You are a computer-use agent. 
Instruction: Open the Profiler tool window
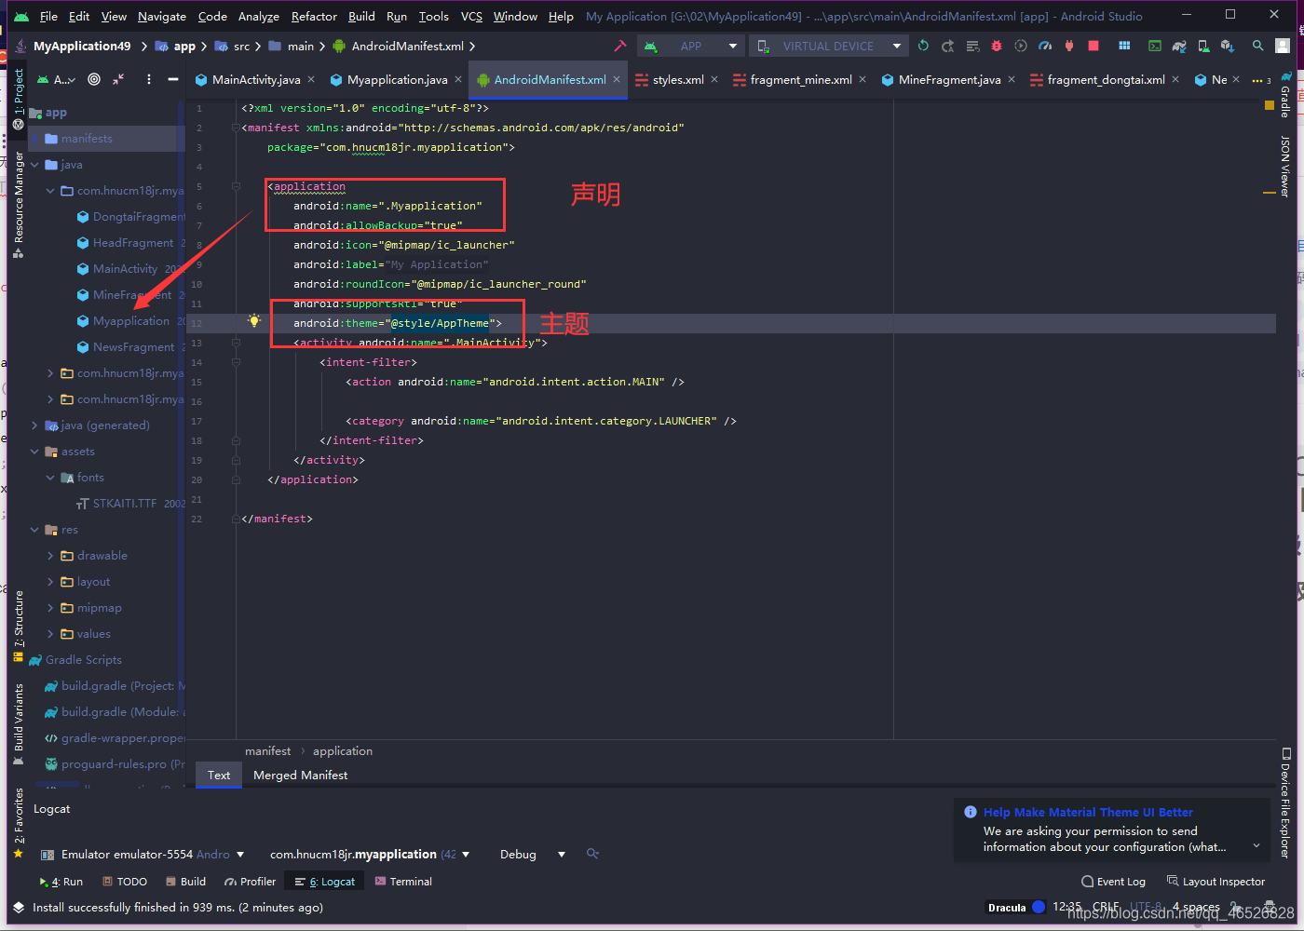click(x=250, y=882)
